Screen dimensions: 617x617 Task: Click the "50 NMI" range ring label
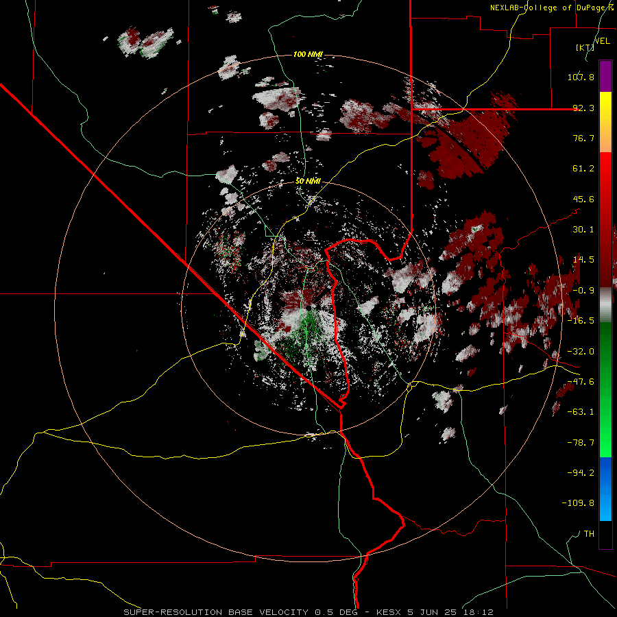pos(308,181)
